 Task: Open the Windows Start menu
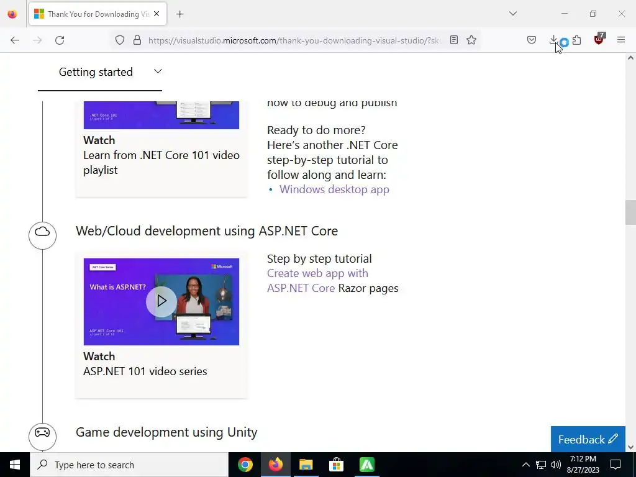[15, 465]
